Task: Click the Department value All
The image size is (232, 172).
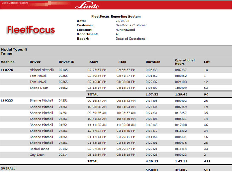Action: [x=117, y=34]
